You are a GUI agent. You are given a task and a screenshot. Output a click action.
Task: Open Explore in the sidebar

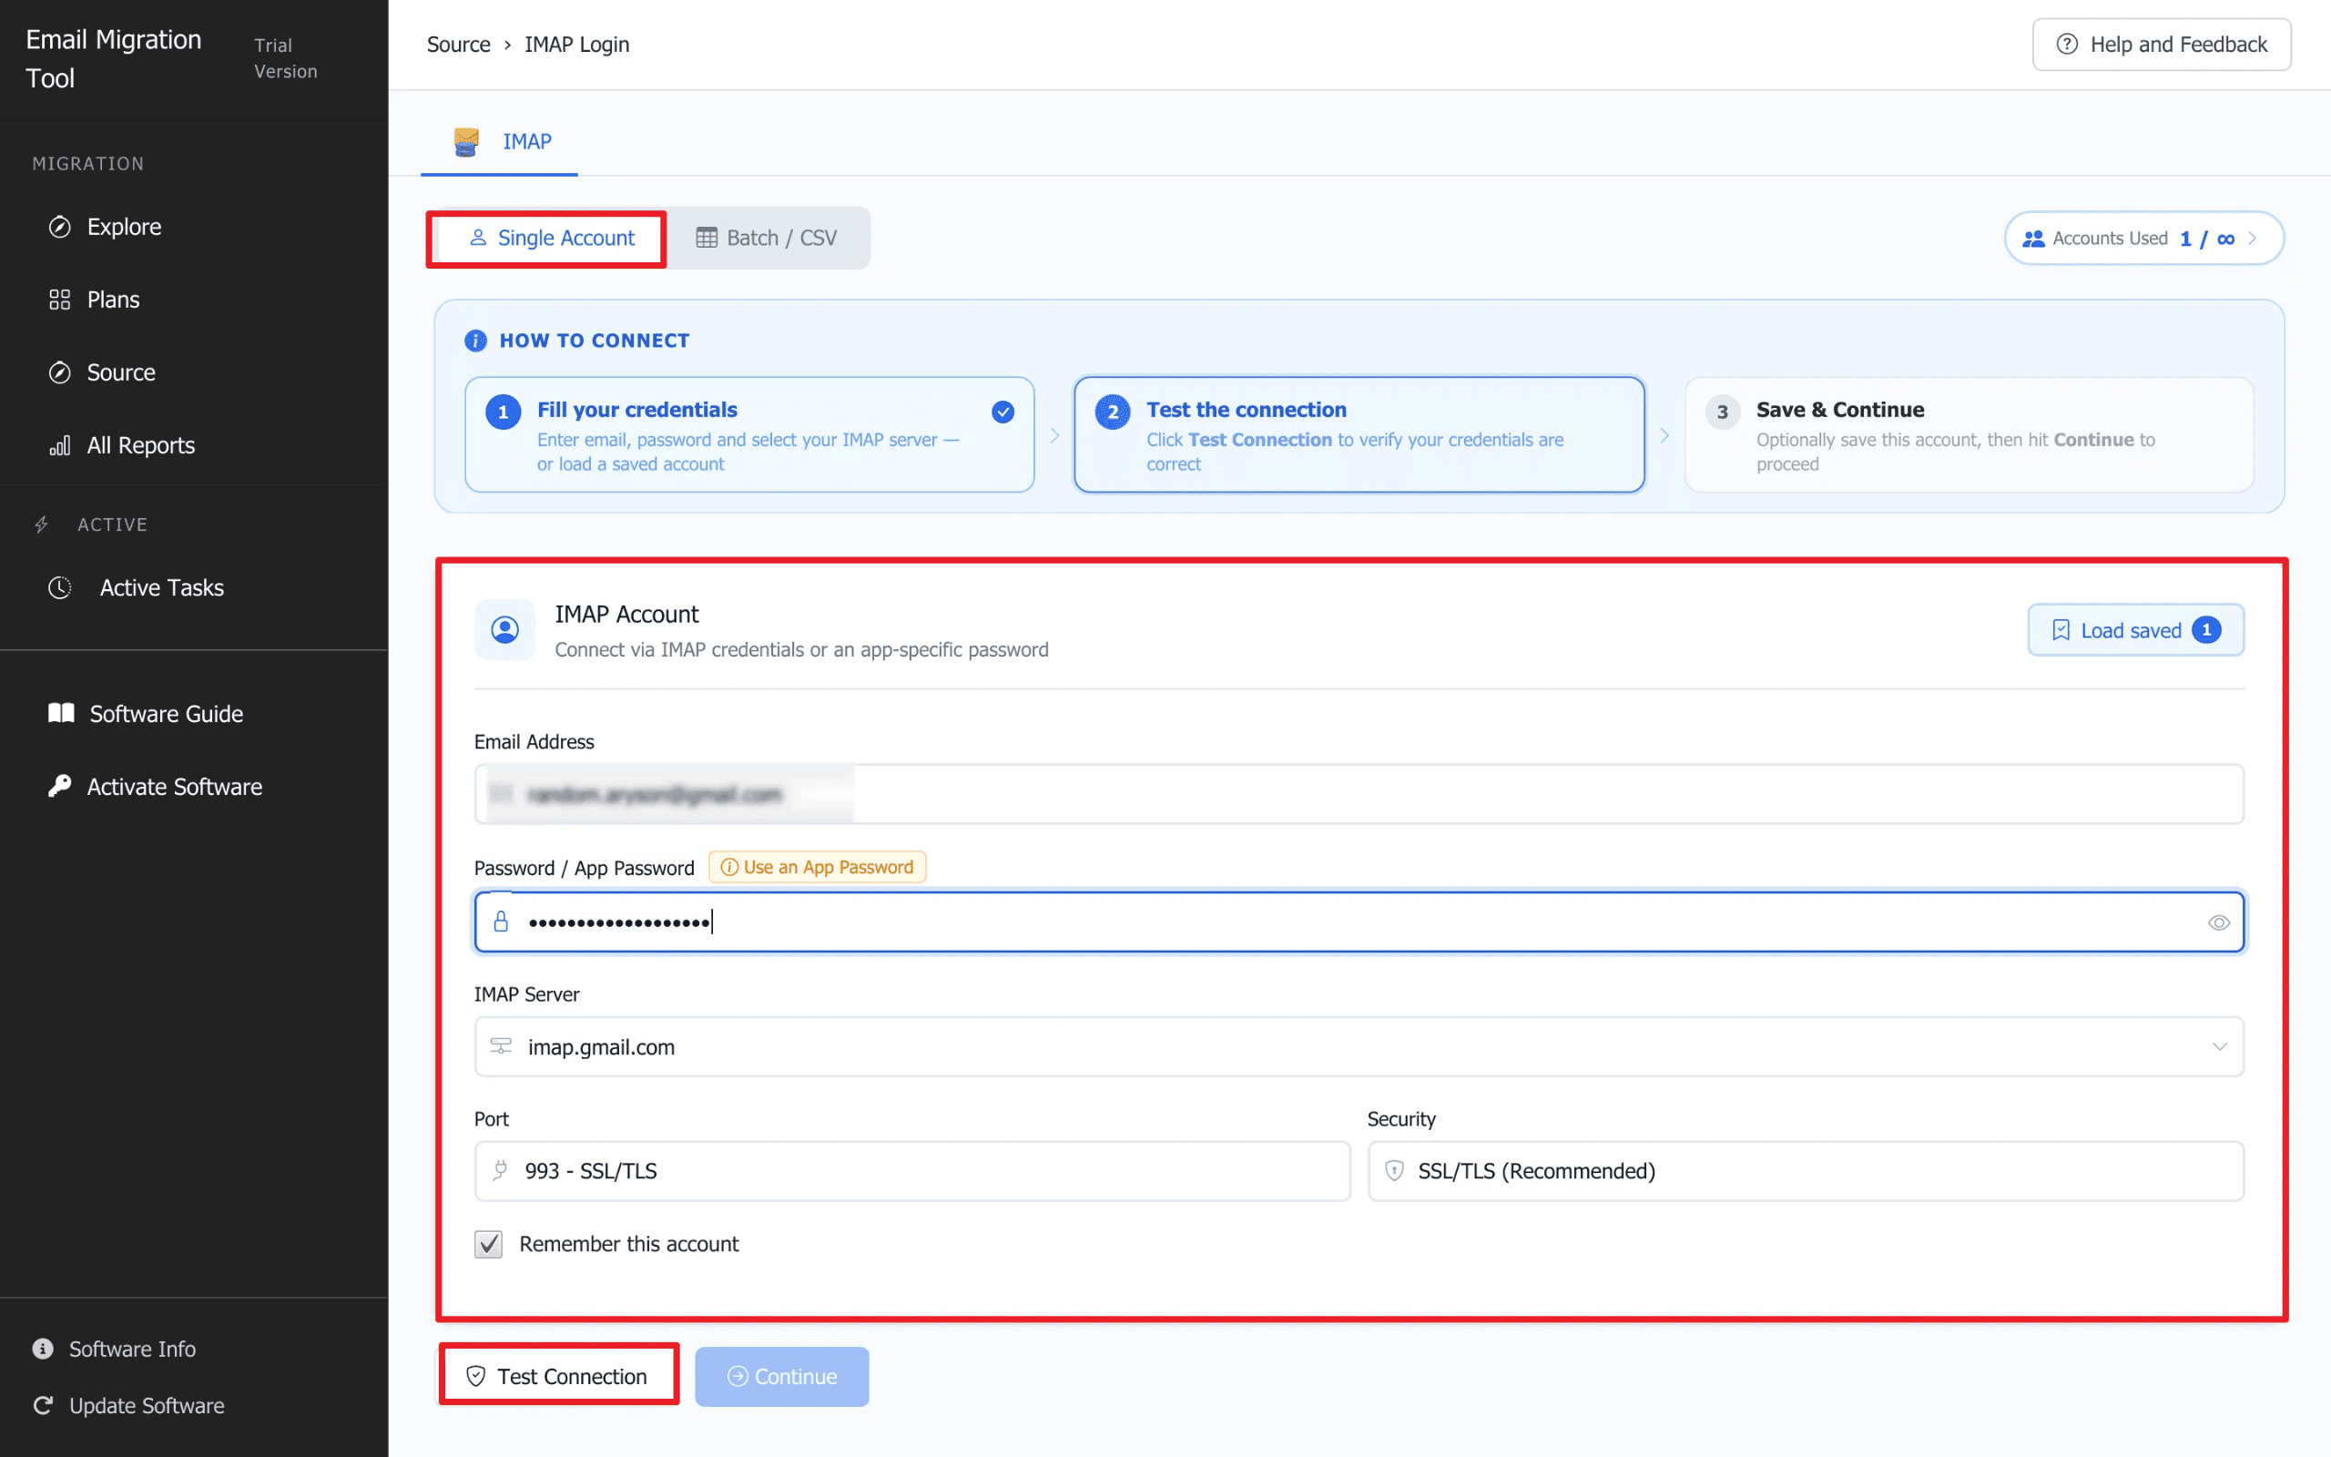coord(123,227)
